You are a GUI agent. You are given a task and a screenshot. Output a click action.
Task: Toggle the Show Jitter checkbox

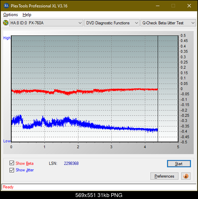click(12, 170)
